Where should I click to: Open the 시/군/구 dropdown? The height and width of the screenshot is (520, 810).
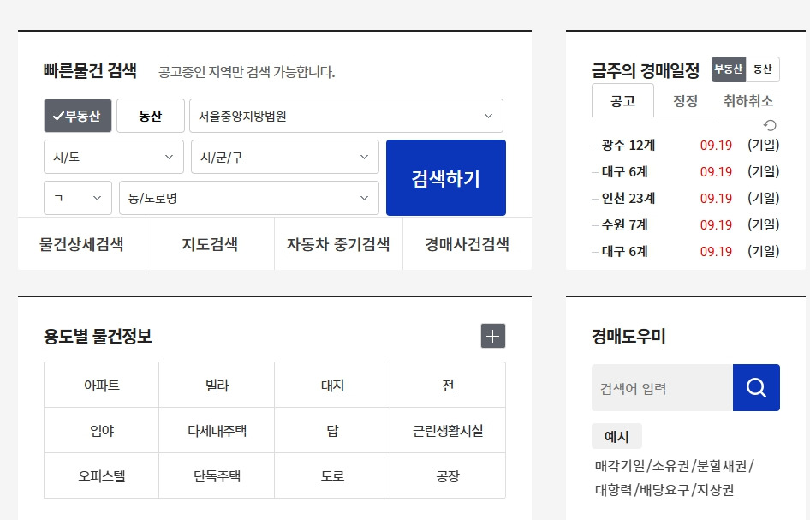(x=284, y=157)
